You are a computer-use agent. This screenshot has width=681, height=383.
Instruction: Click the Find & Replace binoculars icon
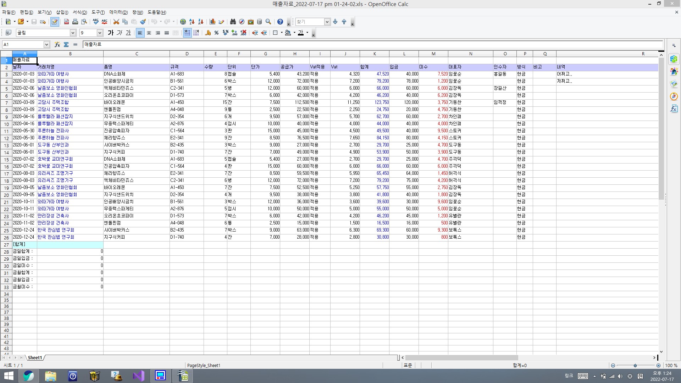pos(233,22)
